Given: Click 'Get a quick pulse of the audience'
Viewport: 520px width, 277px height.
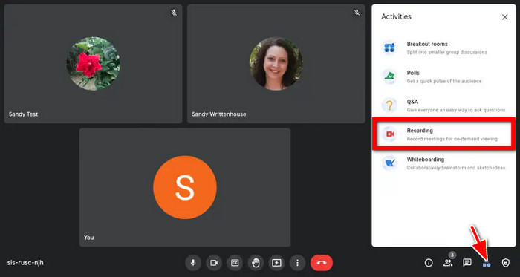Looking at the screenshot, I should point(444,81).
